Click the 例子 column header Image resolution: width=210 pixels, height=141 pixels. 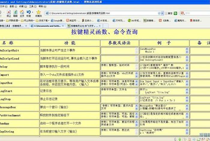[164, 43]
